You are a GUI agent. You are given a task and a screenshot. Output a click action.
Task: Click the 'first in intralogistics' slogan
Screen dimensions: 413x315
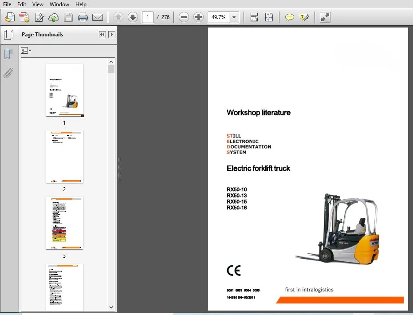point(309,290)
